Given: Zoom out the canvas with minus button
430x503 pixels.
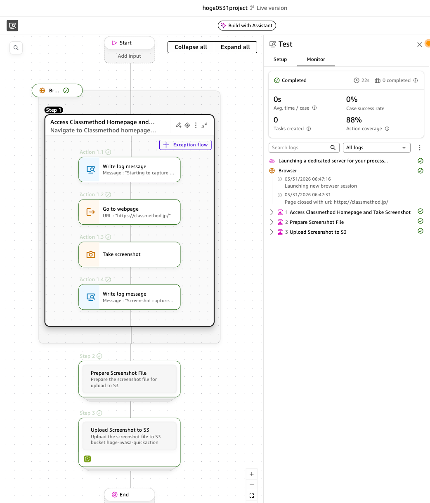Looking at the screenshot, I should 252,485.
